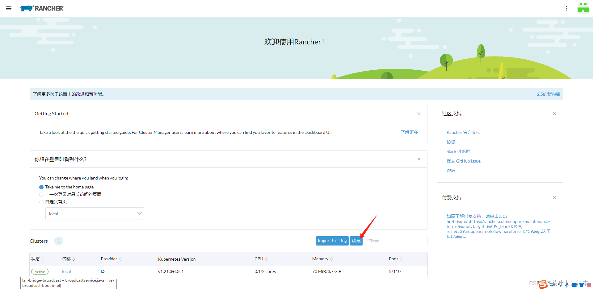Click the v1.21.3+k3s1 version cell

click(x=171, y=272)
